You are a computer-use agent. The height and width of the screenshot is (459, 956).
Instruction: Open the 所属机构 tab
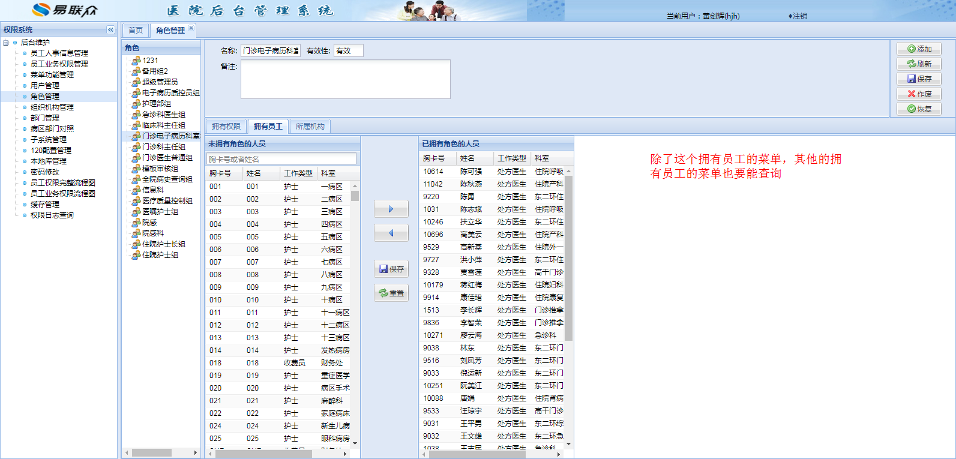(x=310, y=127)
